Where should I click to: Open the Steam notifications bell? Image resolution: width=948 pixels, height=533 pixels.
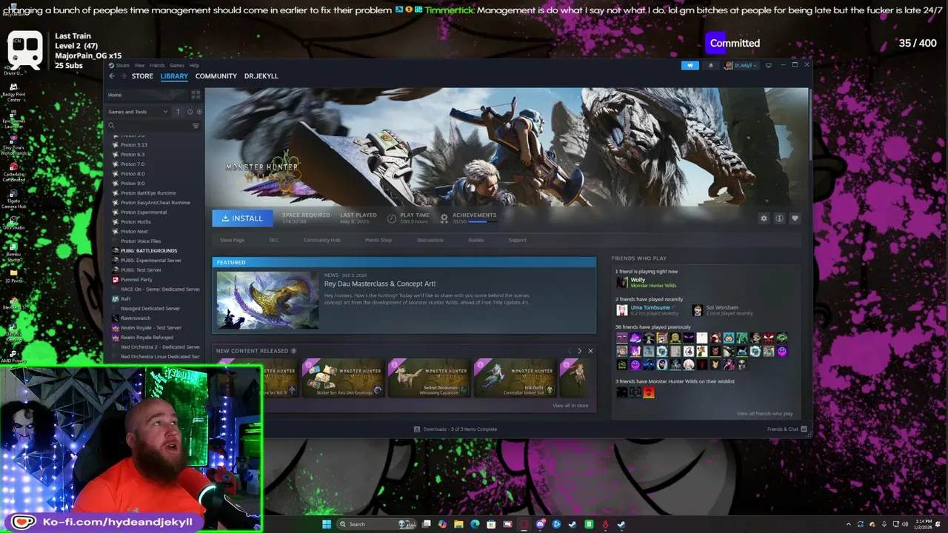(710, 65)
